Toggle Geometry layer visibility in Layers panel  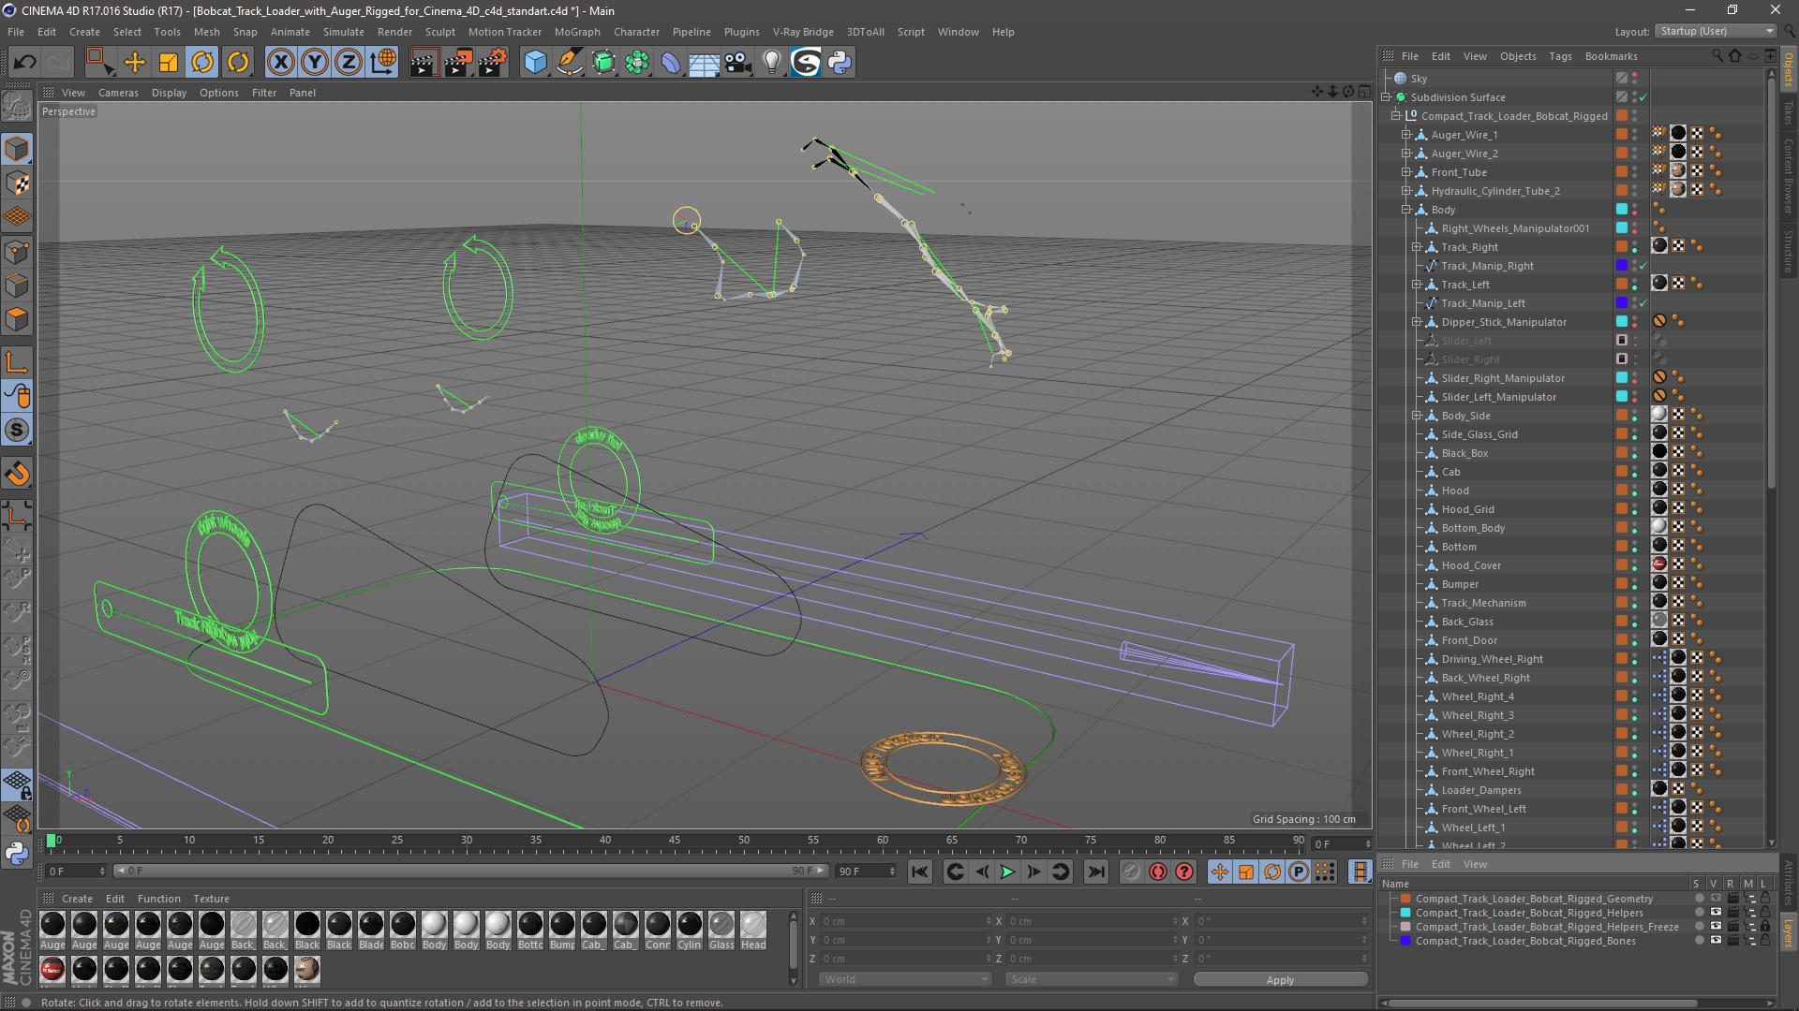point(1715,899)
